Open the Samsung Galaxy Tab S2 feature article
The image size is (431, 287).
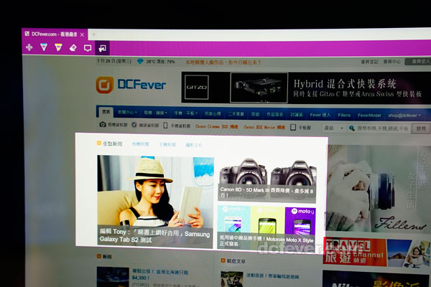tap(155, 202)
